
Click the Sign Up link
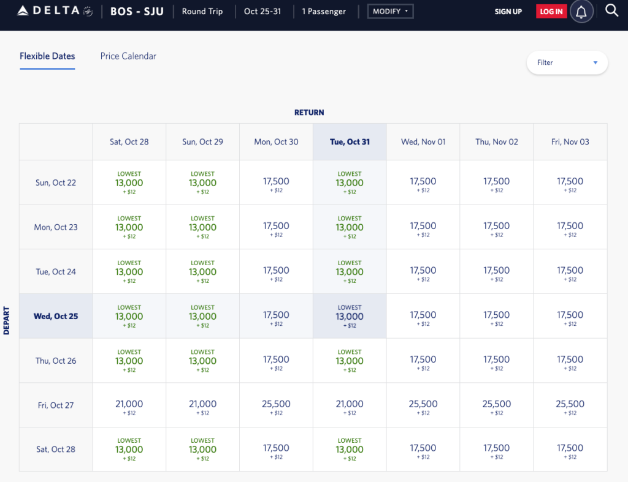[x=508, y=12]
